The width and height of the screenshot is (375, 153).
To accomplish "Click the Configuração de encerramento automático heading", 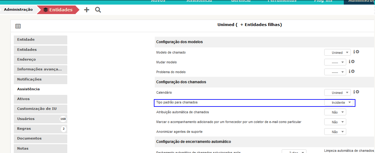I will click(x=193, y=142).
